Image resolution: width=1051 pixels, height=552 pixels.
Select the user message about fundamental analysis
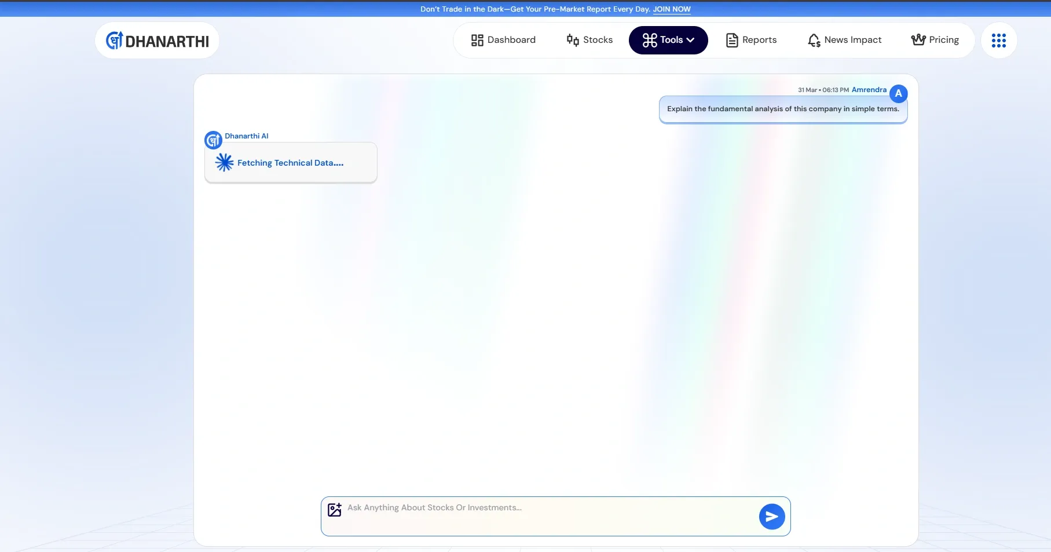[782, 109]
